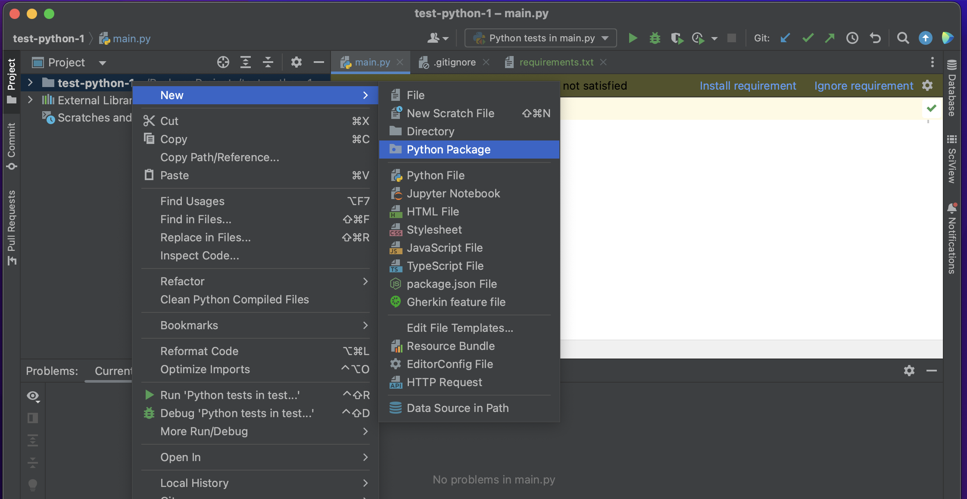Click the Install requirement link

coord(748,86)
